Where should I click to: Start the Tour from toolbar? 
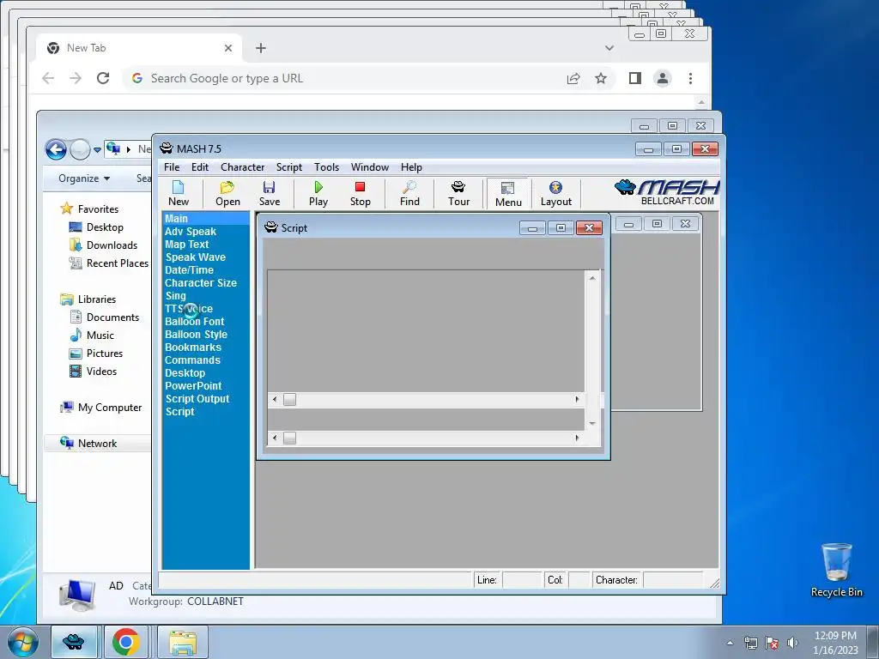(x=458, y=193)
